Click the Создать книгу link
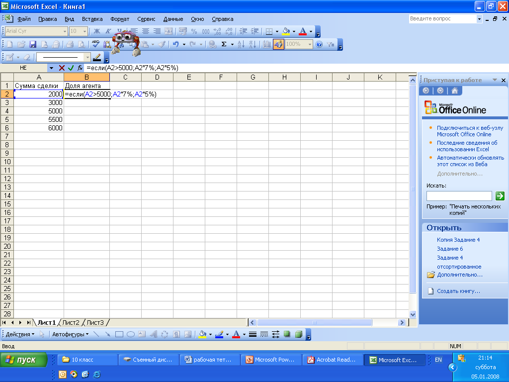This screenshot has width=509, height=382. (458, 291)
